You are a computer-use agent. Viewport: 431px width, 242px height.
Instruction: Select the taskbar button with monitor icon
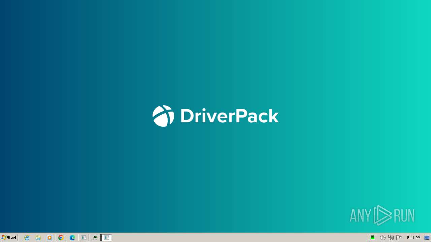95,238
